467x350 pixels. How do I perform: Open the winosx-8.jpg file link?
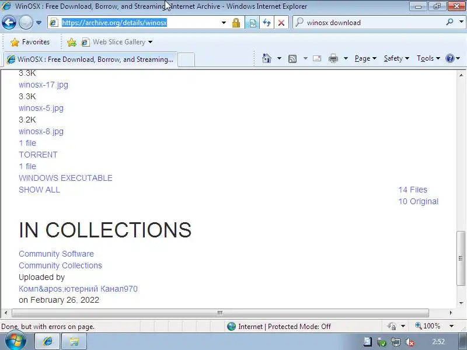(41, 131)
